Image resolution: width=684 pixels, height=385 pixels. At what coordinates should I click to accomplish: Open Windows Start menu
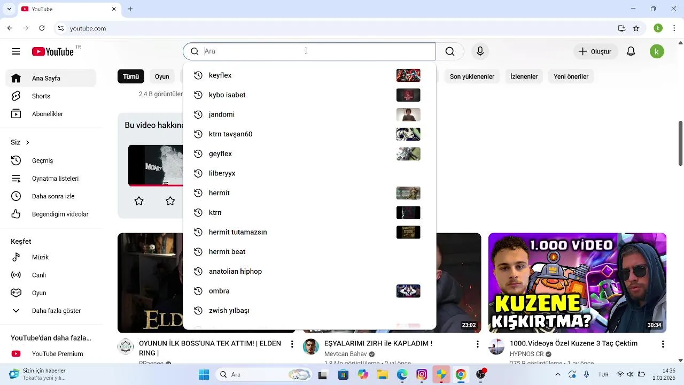(204, 375)
